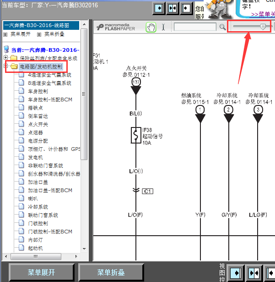
Task: Select the 一汽奔腾-B30-2016-线路图 header
Action: pos(41,25)
